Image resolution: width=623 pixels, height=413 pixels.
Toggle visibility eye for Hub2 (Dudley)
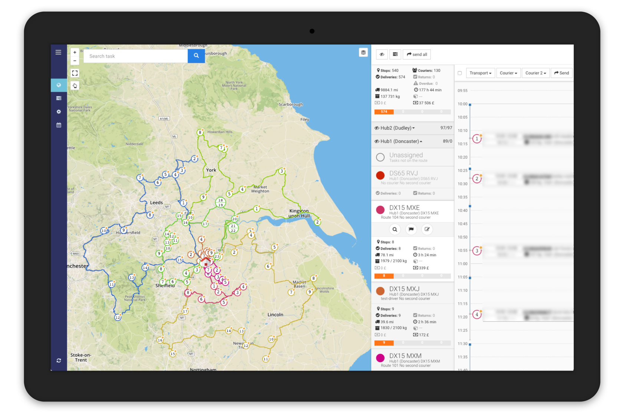[x=377, y=128]
